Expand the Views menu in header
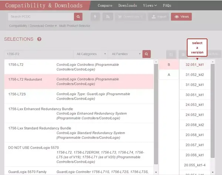The image size is (222, 175). tap(150, 6)
